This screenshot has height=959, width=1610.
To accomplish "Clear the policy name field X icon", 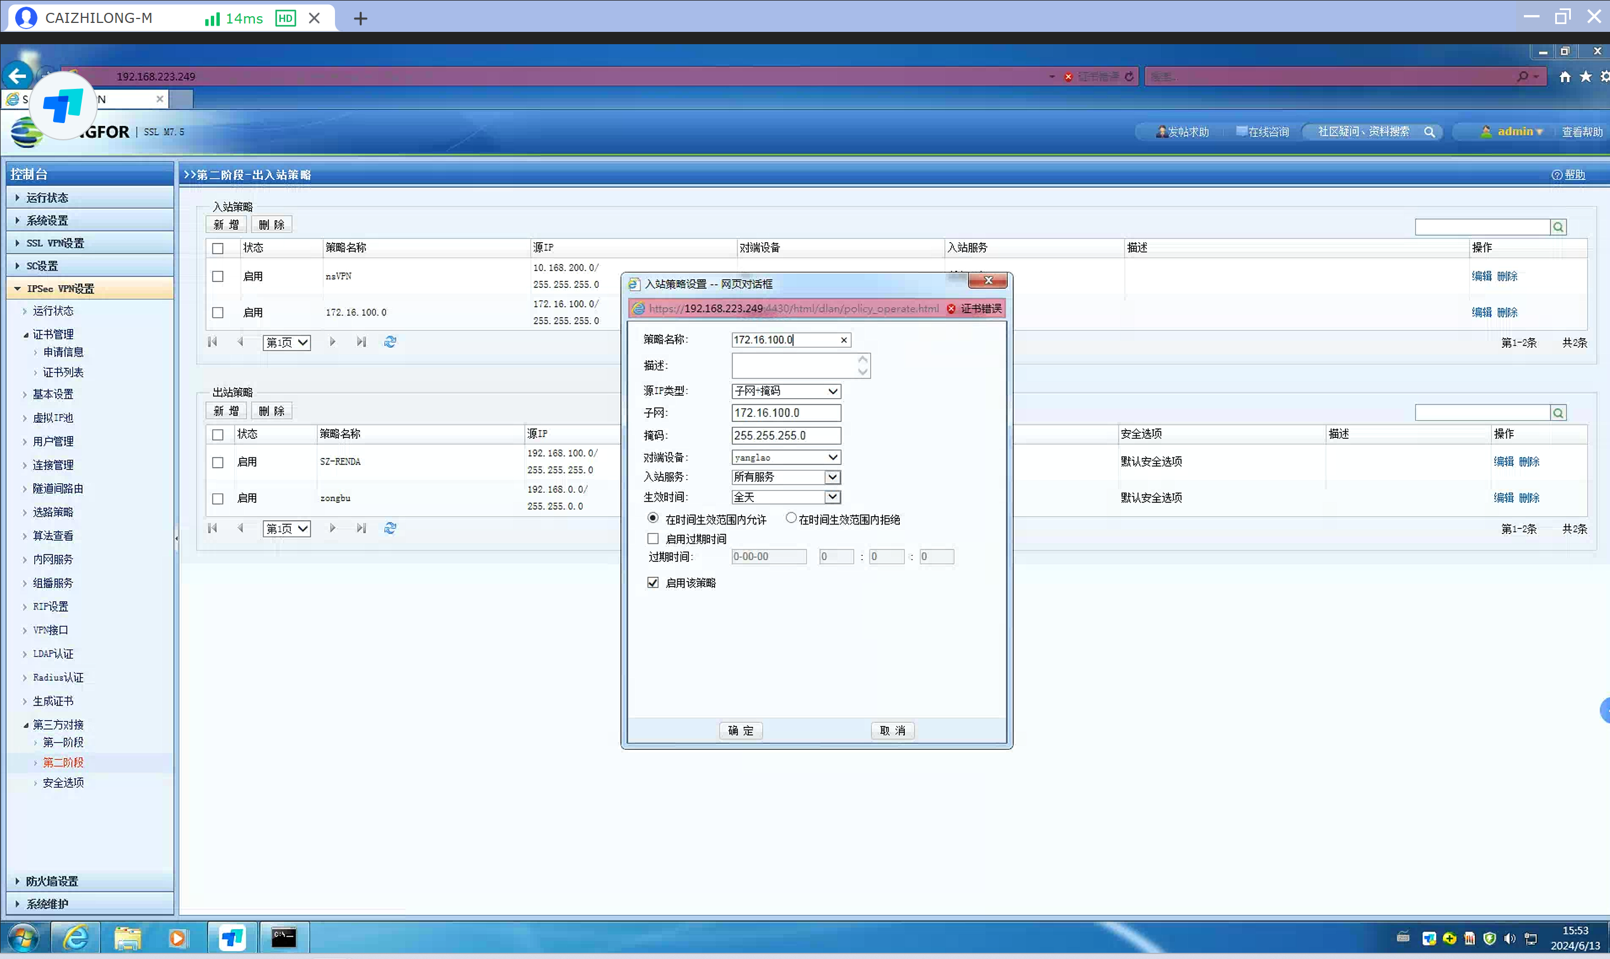I will 843,340.
